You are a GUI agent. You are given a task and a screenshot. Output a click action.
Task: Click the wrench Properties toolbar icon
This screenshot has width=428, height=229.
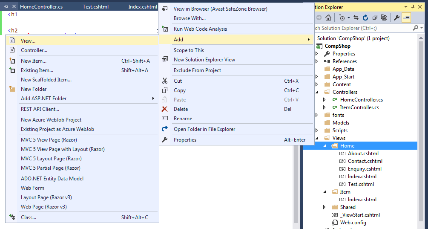click(396, 18)
